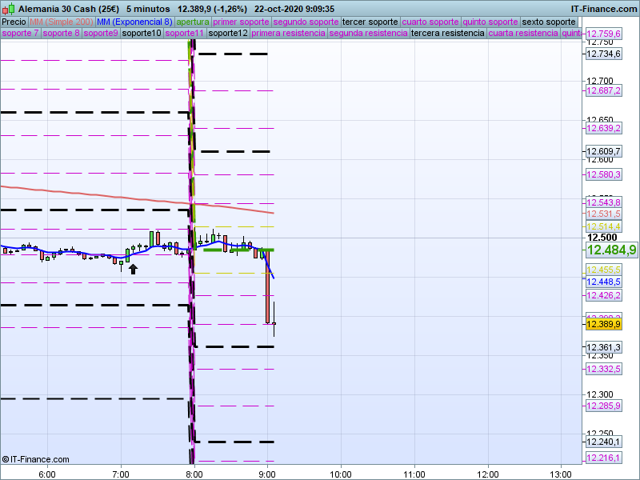The image size is (640, 480).
Task: Click the Alemania 30 Cash (25€) title
Action: click(x=69, y=9)
